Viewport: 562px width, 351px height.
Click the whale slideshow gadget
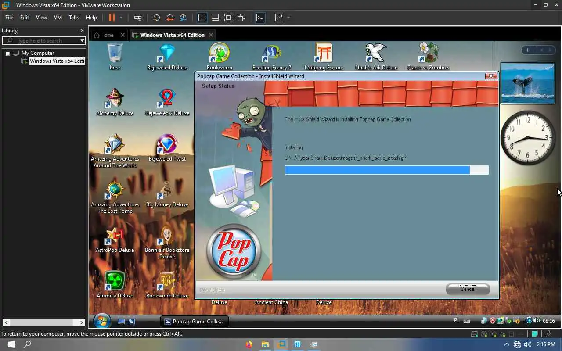(x=528, y=83)
